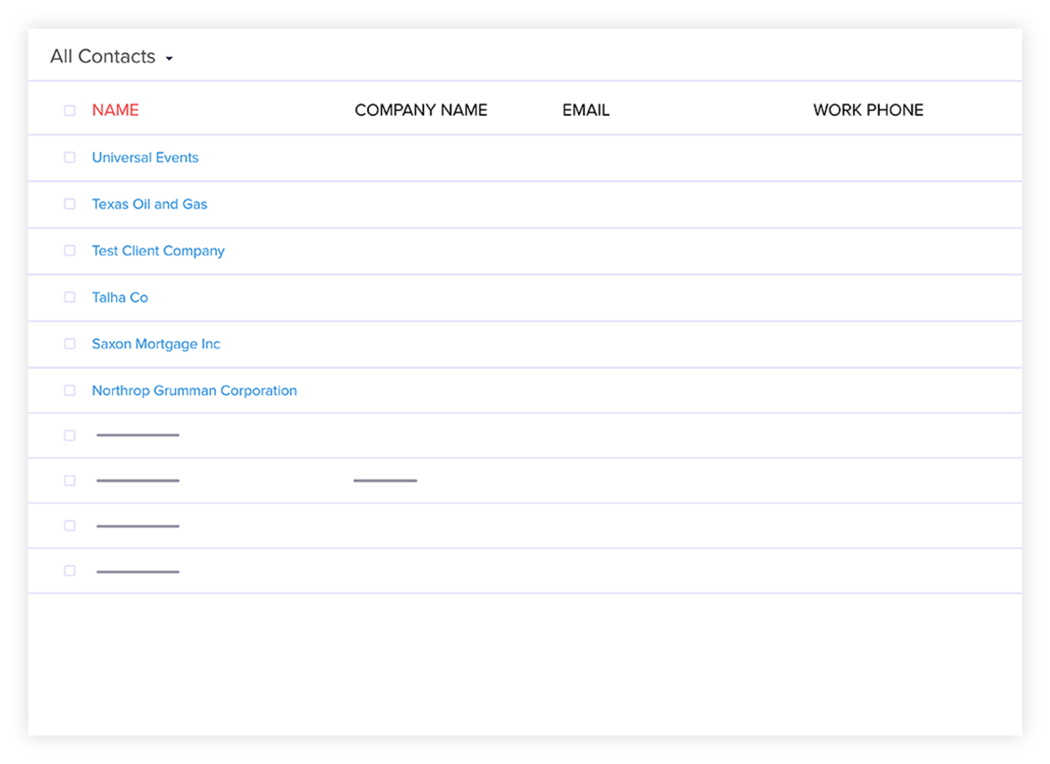Mark the Saxon Mortgage Inc checkbox
1050x764 pixels.
(70, 344)
